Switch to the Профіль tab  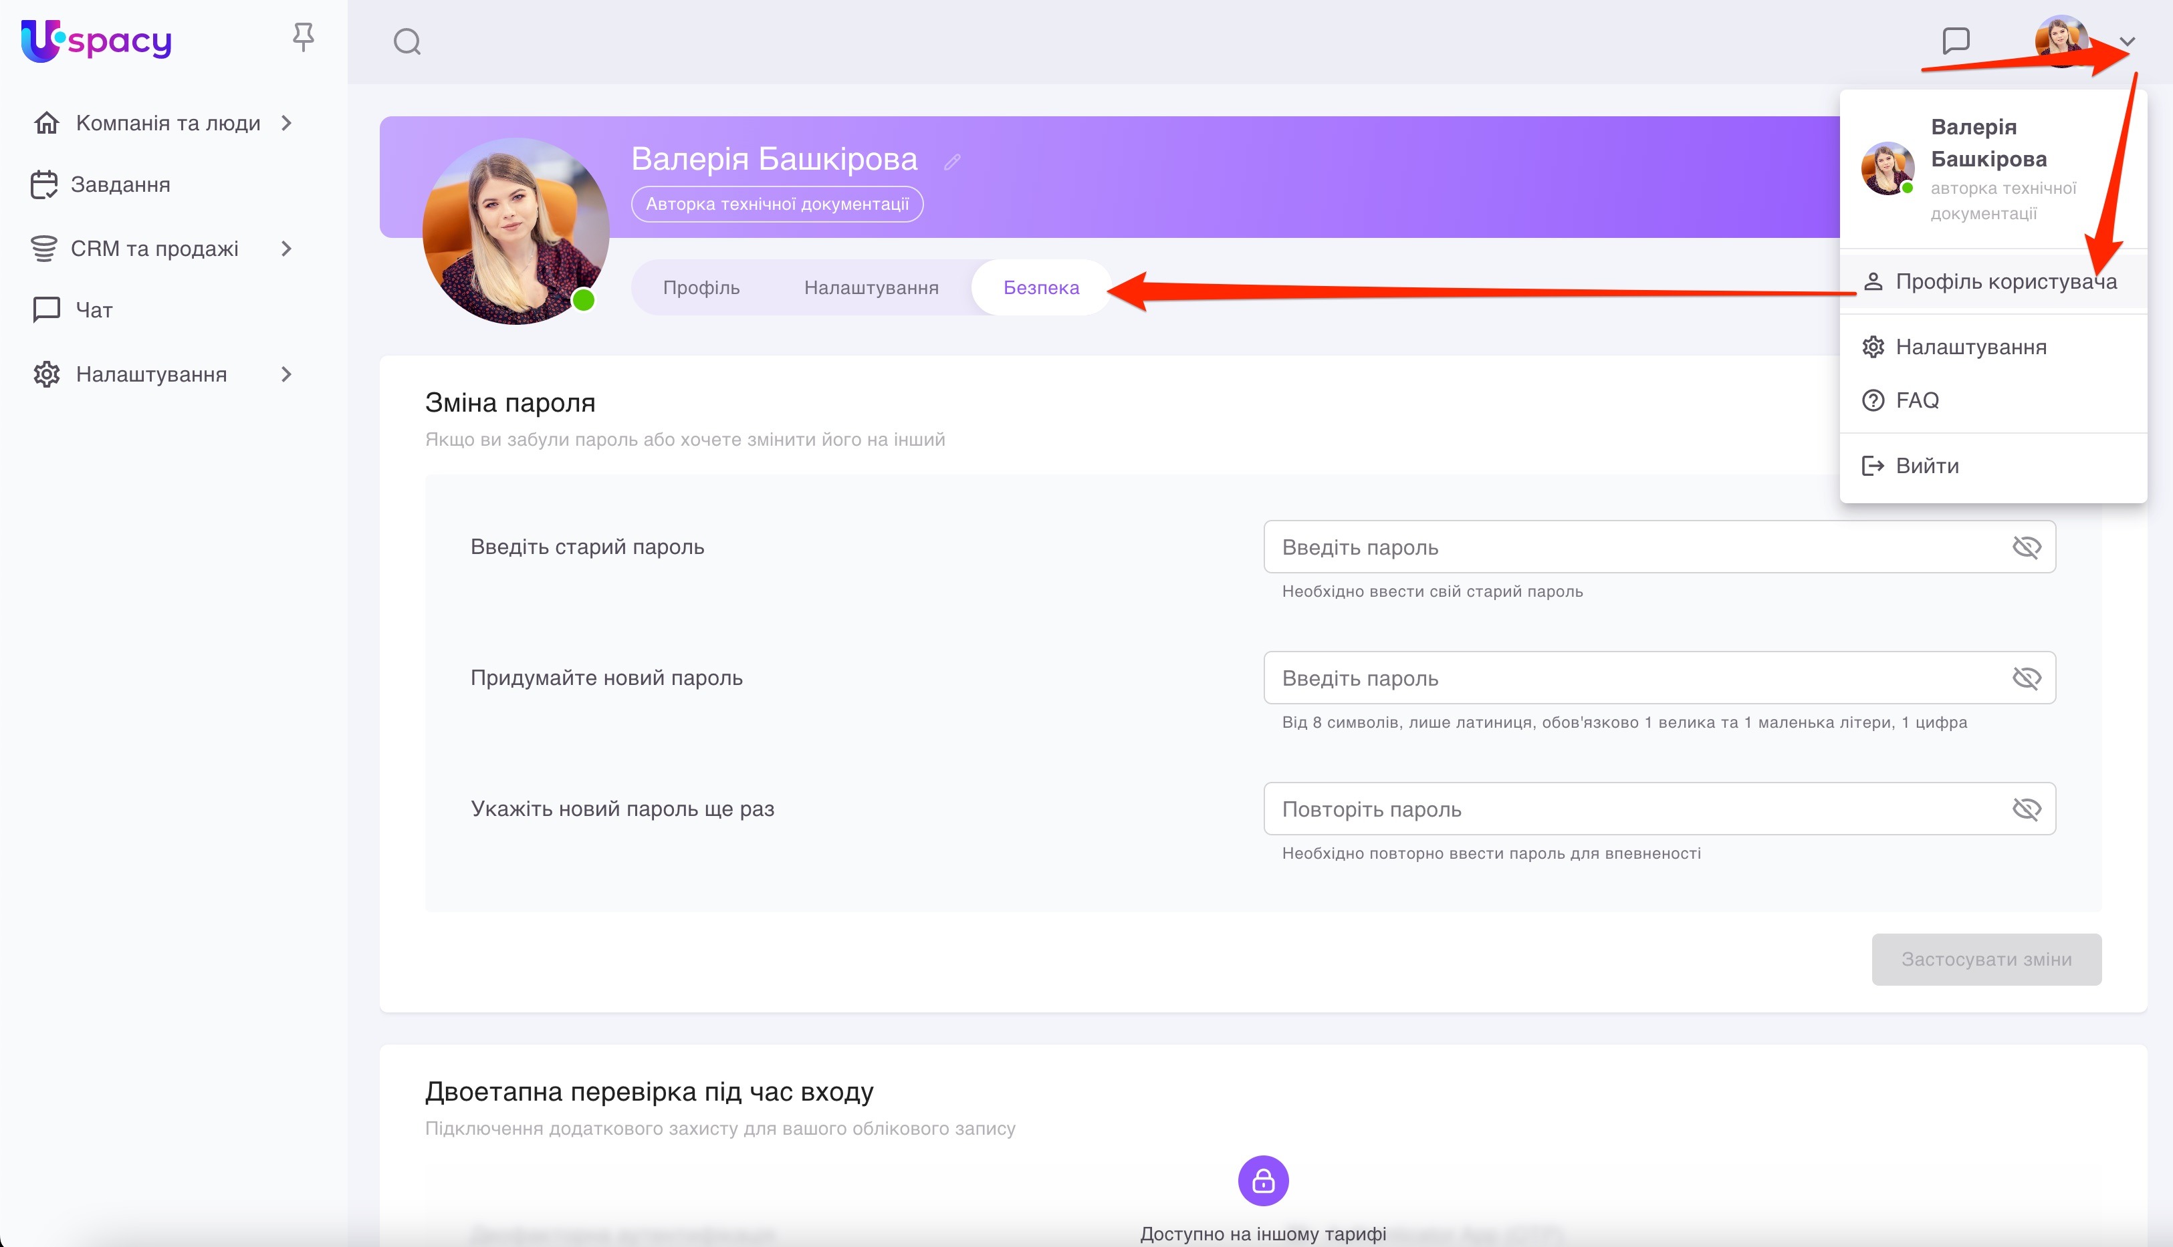pyautogui.click(x=701, y=288)
